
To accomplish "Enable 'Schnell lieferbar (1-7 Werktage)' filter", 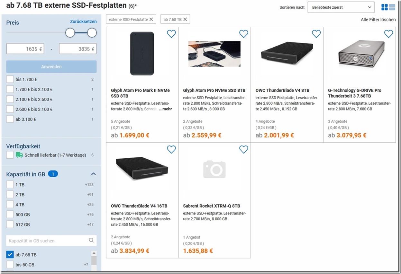I will (10, 155).
